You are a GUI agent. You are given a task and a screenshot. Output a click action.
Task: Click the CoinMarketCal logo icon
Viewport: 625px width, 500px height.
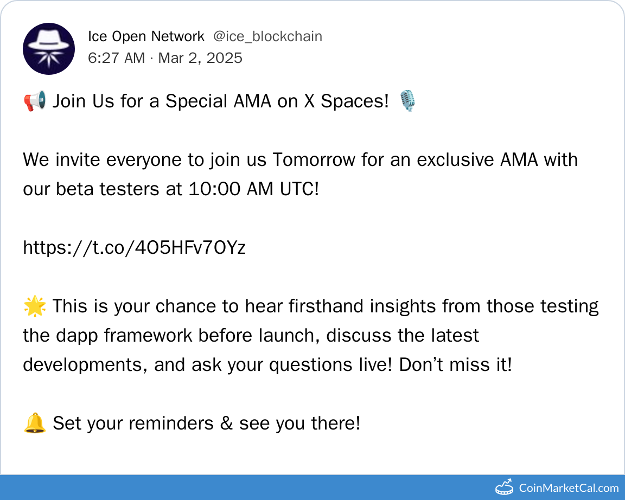505,487
